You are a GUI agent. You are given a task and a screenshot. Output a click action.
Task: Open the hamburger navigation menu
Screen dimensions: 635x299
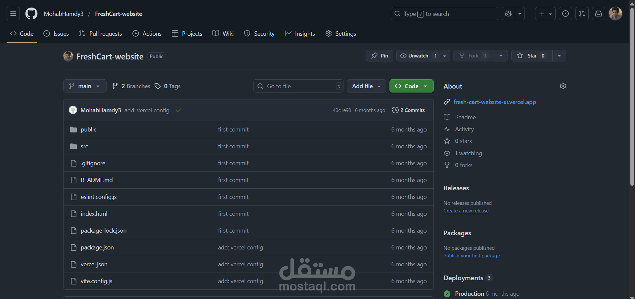13,14
